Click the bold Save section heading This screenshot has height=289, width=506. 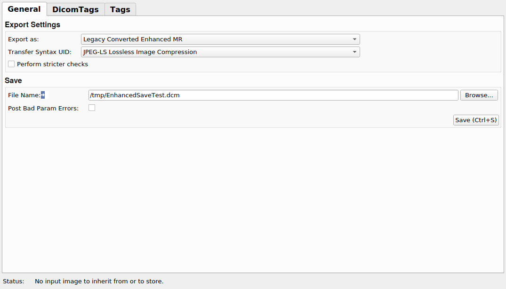13,80
